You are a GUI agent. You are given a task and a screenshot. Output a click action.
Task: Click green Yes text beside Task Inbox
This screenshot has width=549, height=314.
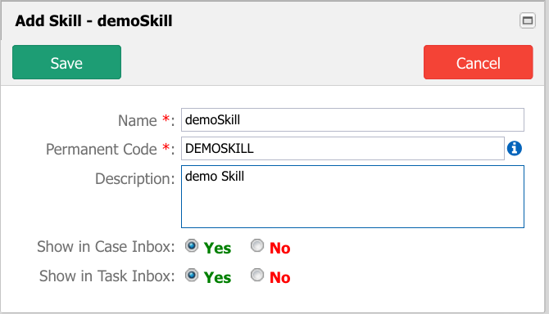[217, 278]
